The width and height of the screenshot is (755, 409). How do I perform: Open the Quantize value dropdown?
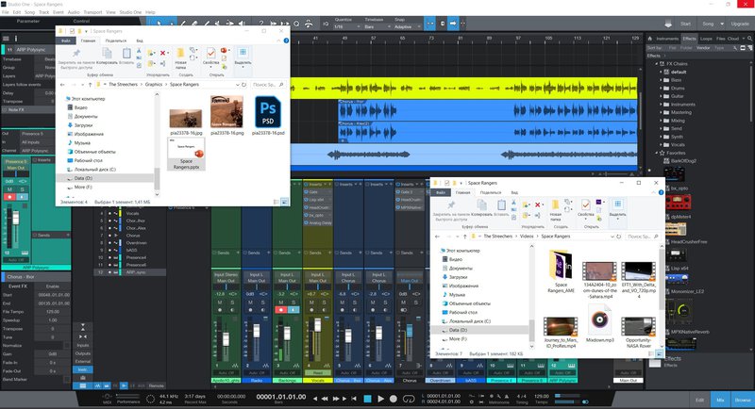339,26
